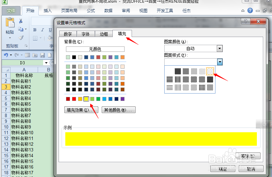
Task: Pick the orange theme color in top row
Action: point(123,57)
